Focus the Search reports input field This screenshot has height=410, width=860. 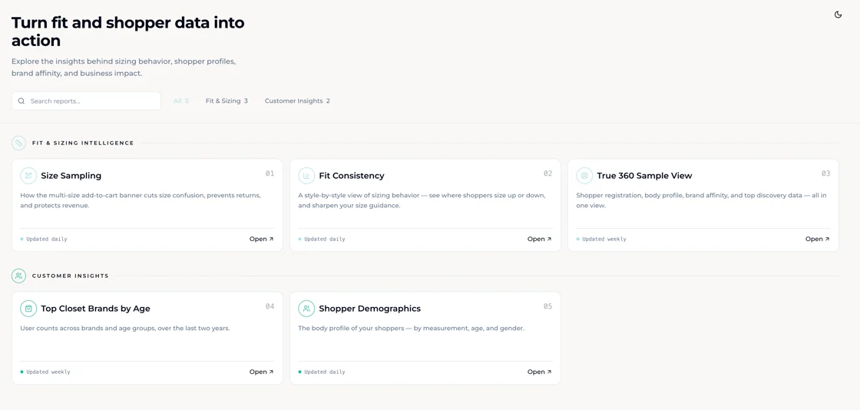(x=86, y=101)
